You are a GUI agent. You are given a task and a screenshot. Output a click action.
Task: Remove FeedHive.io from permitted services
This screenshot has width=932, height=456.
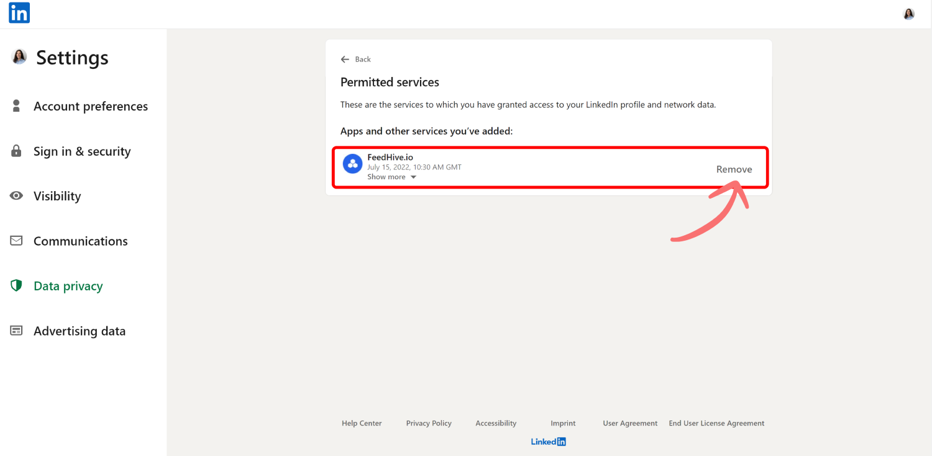tap(734, 169)
